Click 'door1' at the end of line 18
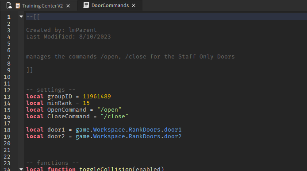Image resolution: width=307 pixels, height=171 pixels. click(173, 130)
